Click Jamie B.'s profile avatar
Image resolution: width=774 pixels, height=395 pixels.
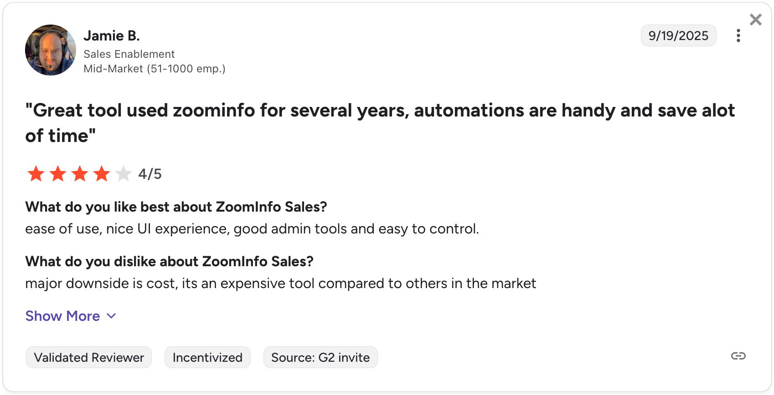click(x=51, y=50)
